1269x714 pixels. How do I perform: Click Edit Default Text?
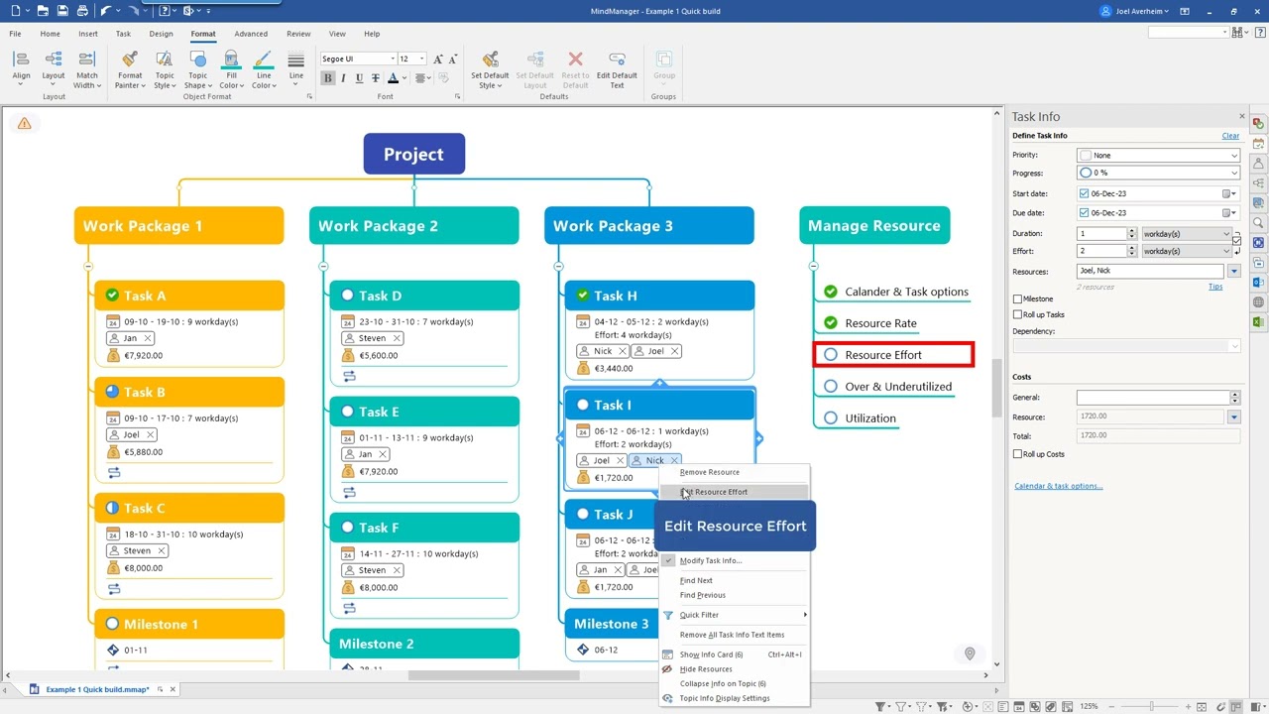[617, 69]
